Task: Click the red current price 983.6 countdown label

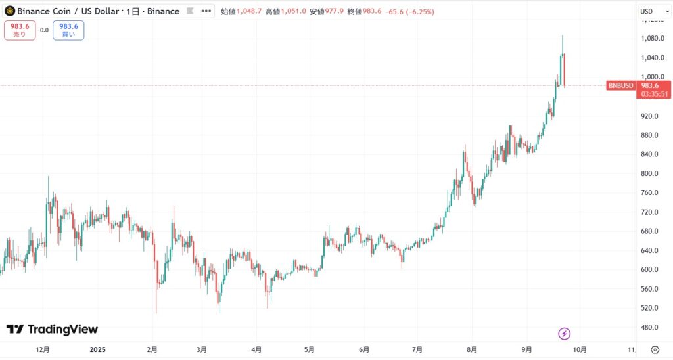Action: click(655, 89)
